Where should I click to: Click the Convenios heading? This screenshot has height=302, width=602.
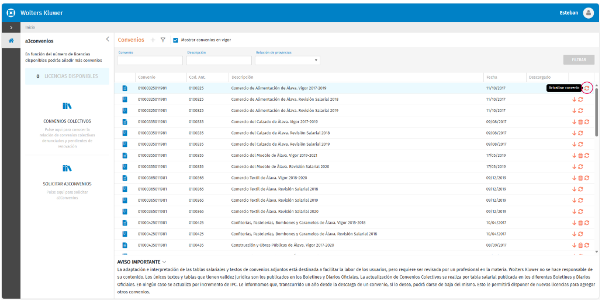pyautogui.click(x=131, y=40)
